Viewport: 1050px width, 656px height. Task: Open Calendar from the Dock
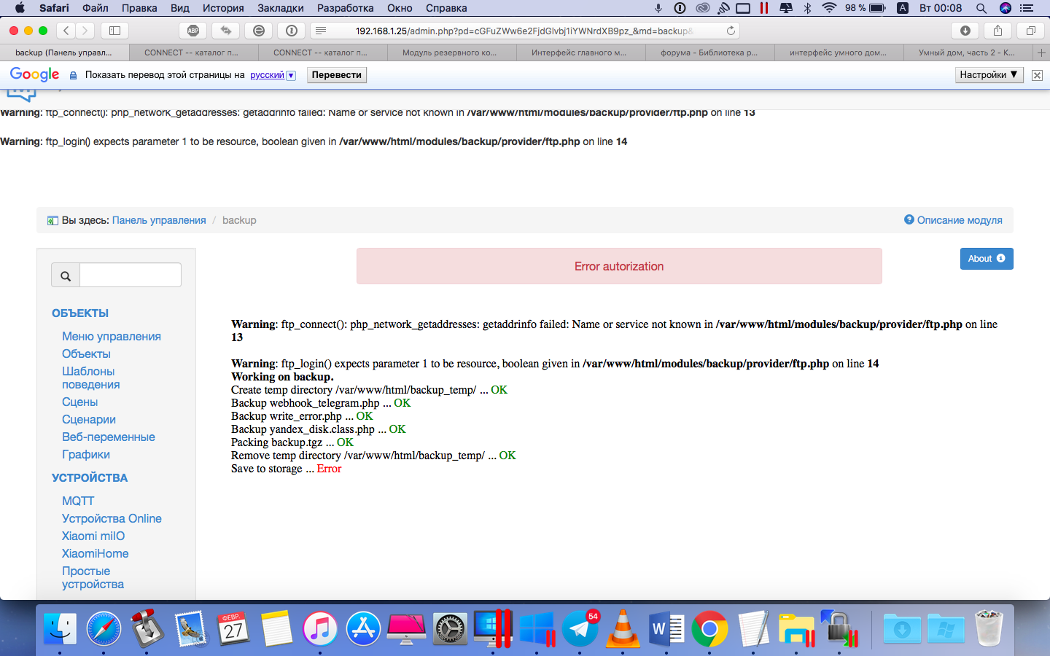pos(233,628)
